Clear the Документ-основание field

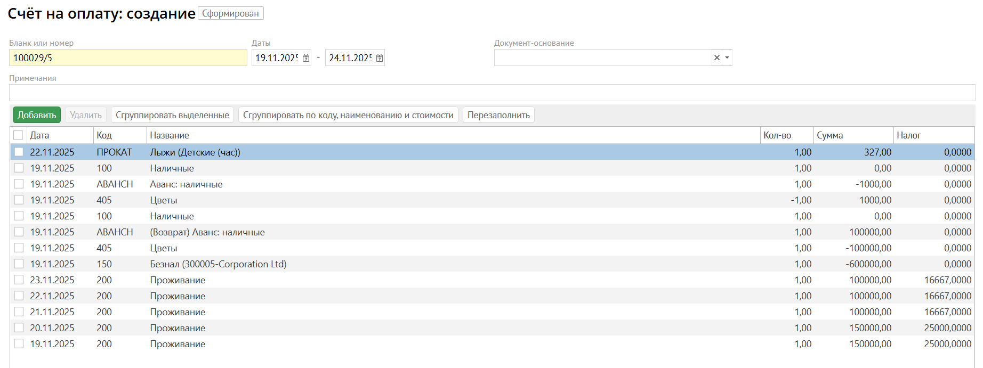click(717, 58)
